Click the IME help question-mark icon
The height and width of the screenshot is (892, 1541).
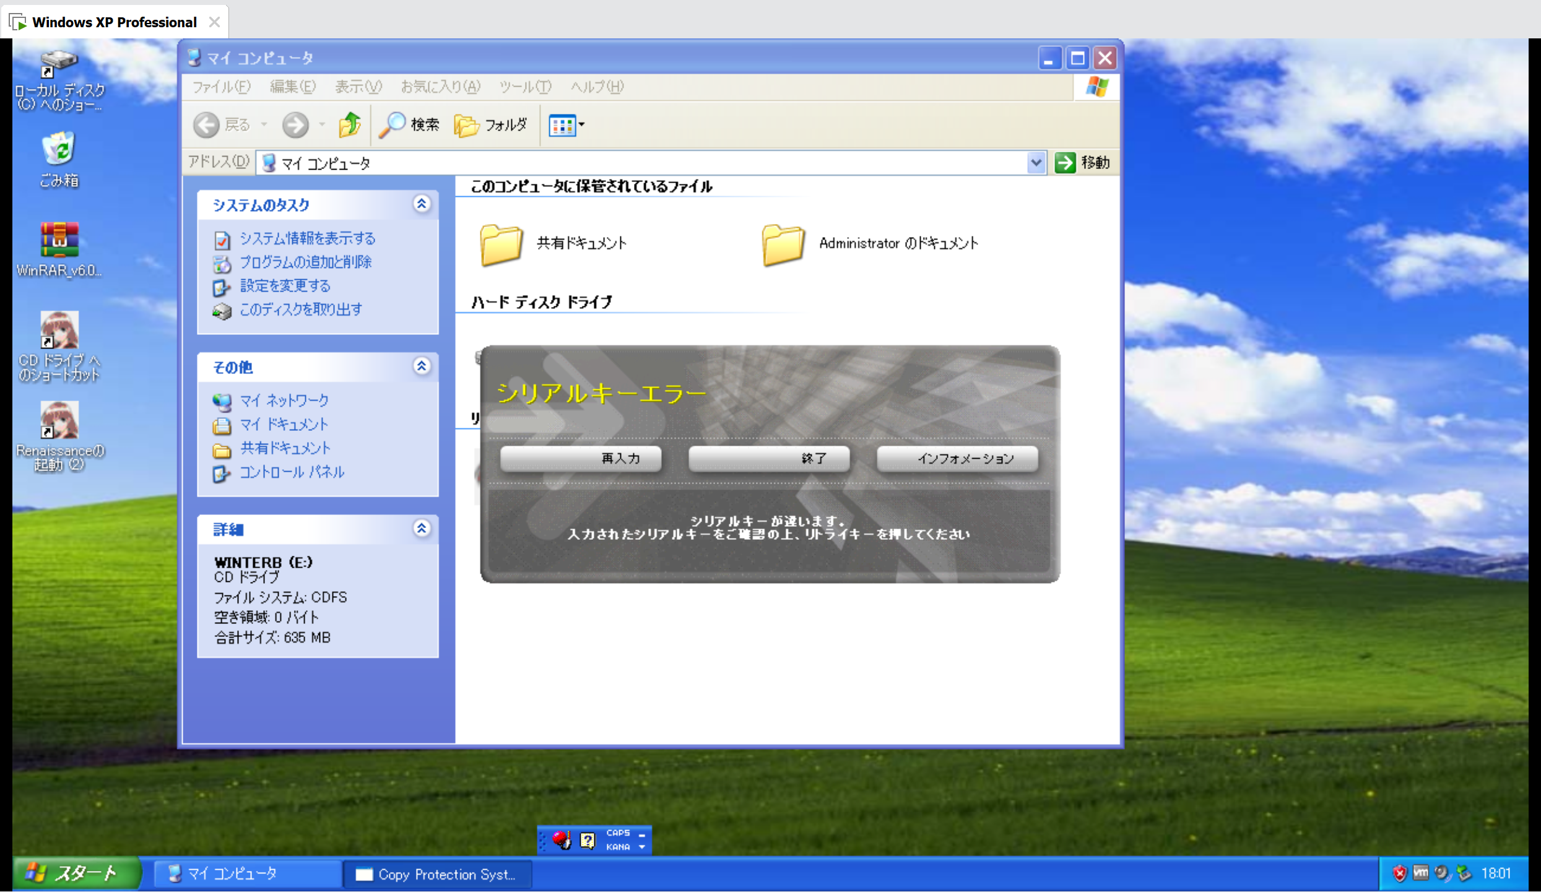[x=587, y=840]
